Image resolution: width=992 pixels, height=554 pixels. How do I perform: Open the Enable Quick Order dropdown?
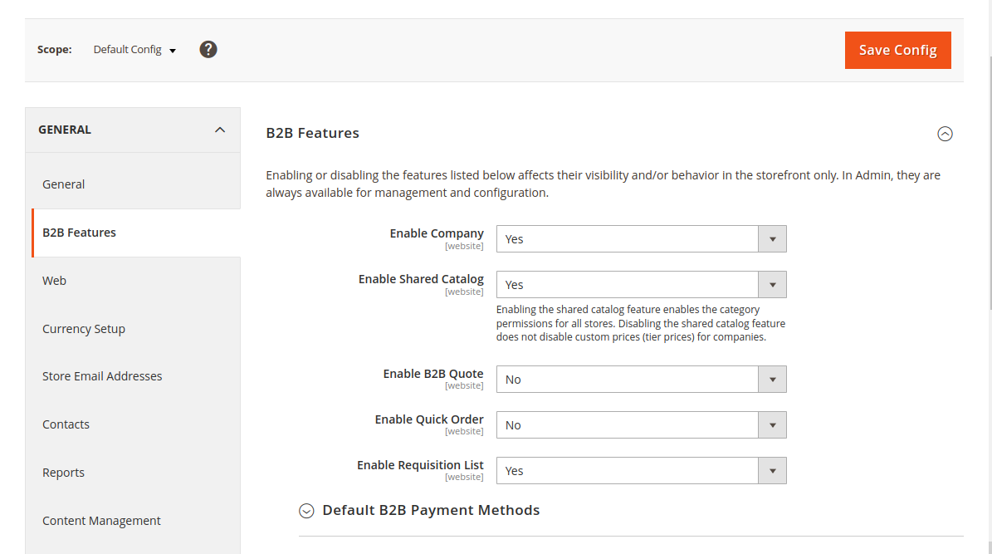641,425
